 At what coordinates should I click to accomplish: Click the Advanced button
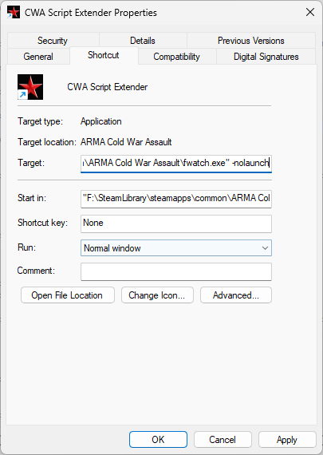click(236, 295)
